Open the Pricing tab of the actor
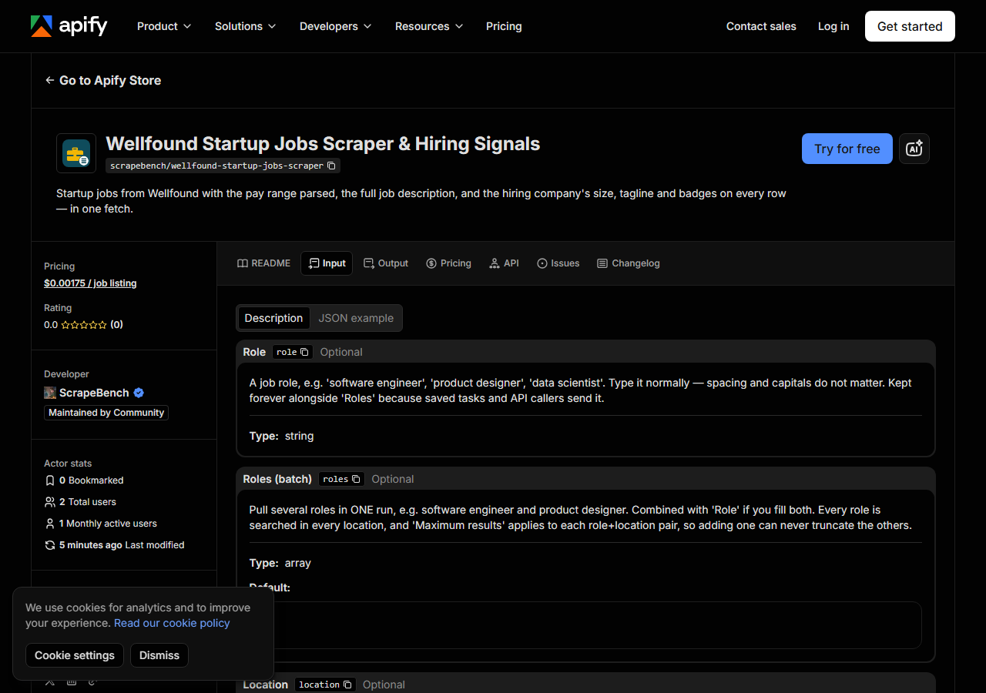Image resolution: width=986 pixels, height=693 pixels. pos(448,263)
